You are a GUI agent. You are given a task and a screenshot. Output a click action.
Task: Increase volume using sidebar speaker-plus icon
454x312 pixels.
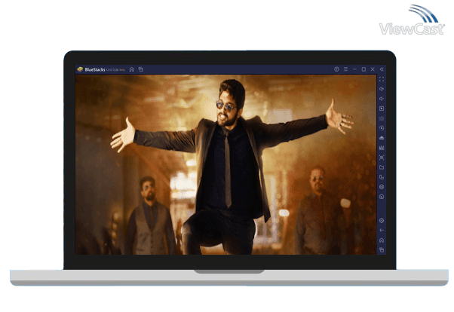[382, 89]
